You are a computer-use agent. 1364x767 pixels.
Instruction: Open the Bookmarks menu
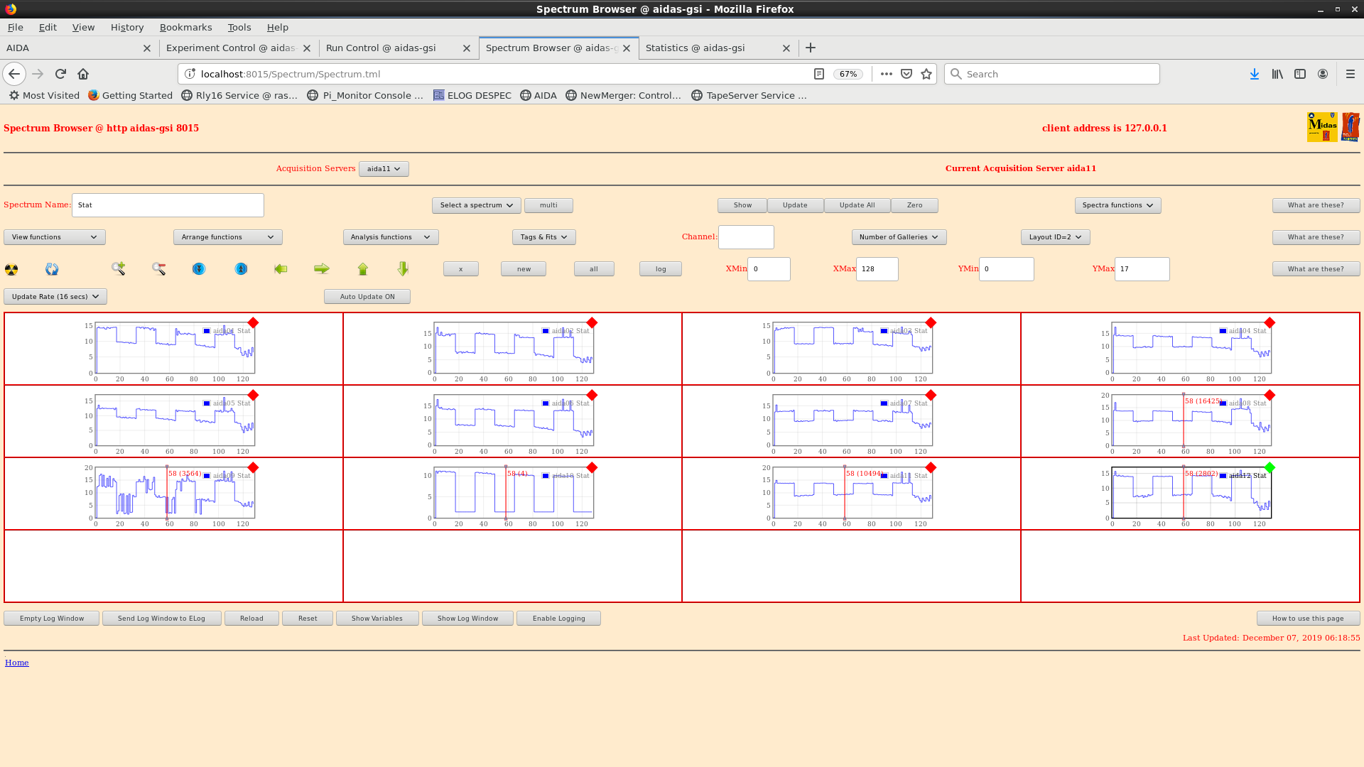[185, 27]
